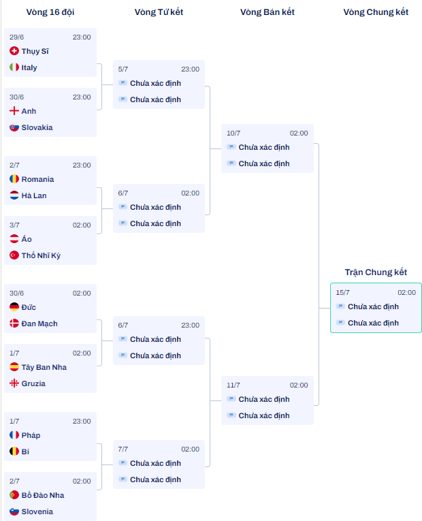This screenshot has height=521, width=422.
Task: Click the Switzerland flag icon
Action: coord(14,51)
